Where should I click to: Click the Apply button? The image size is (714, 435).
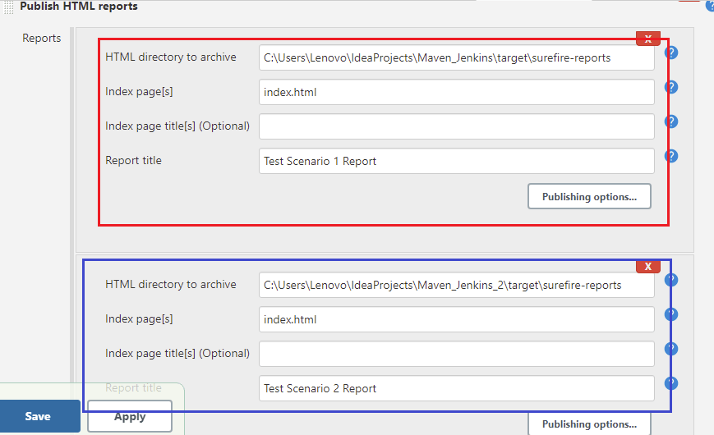coord(130,417)
